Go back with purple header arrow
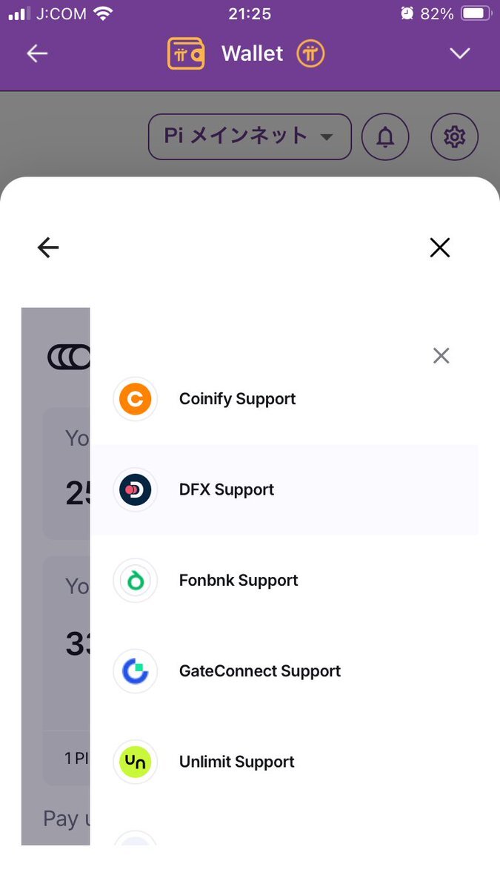Screen dimensions: 500x890 click(x=37, y=53)
